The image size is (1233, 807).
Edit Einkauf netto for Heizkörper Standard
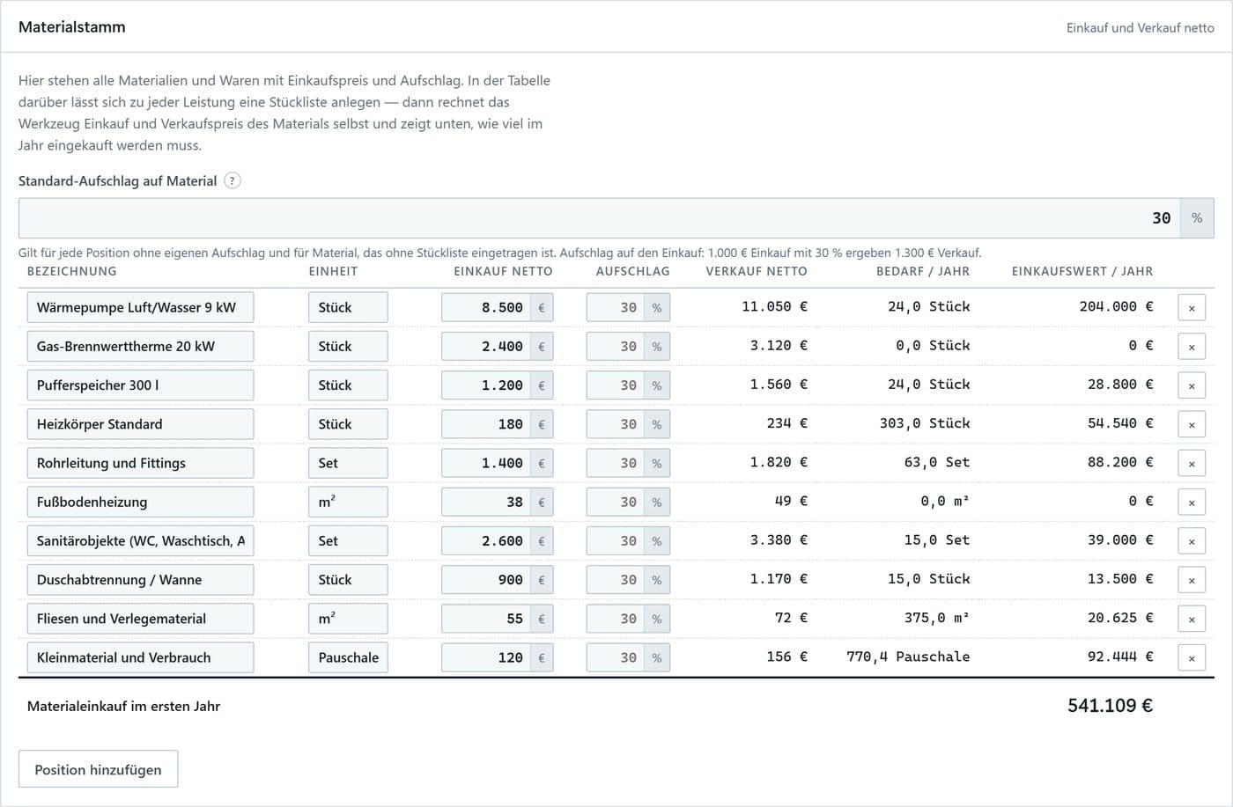(x=486, y=424)
